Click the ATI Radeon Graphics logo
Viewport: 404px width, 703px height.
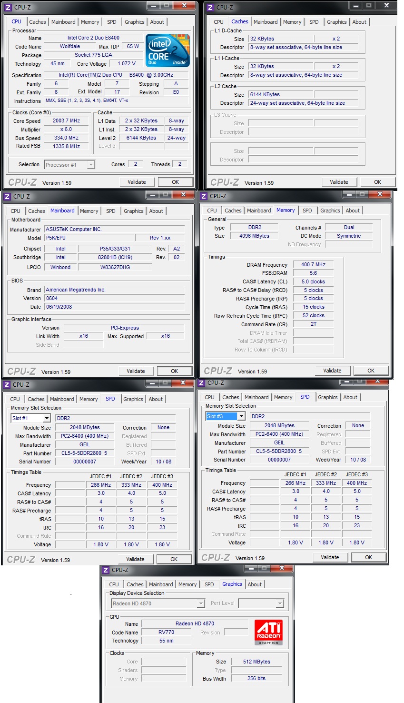point(268,633)
